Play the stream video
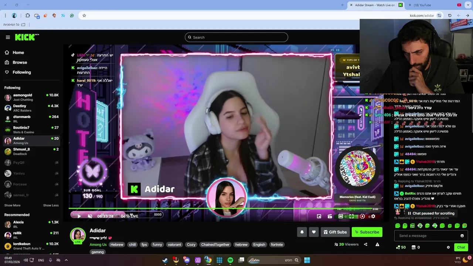 tap(79, 216)
